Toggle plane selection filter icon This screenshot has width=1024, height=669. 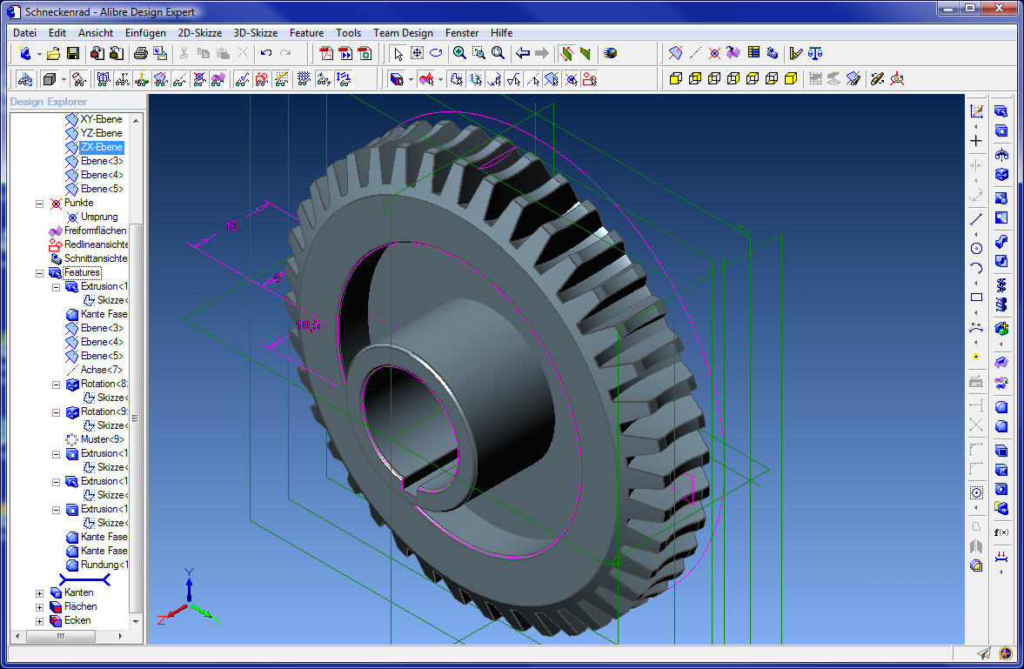tap(552, 80)
